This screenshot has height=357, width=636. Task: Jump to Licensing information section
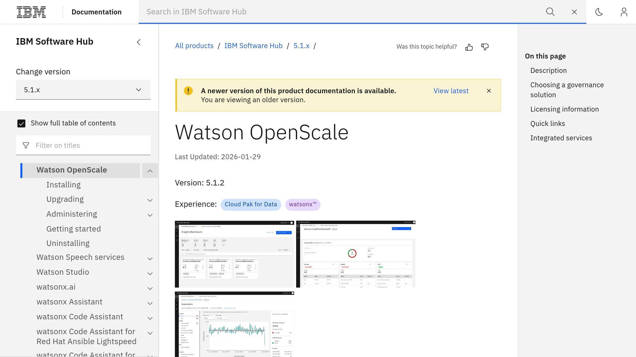pos(565,109)
